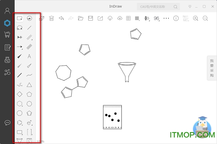This screenshot has height=144, width=217.
Task: Open the alignment options dropdown
Action: point(147,18)
